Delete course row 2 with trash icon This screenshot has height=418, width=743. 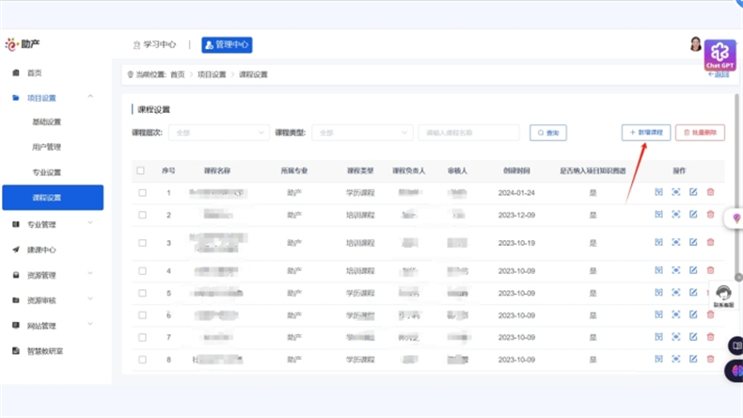click(710, 215)
